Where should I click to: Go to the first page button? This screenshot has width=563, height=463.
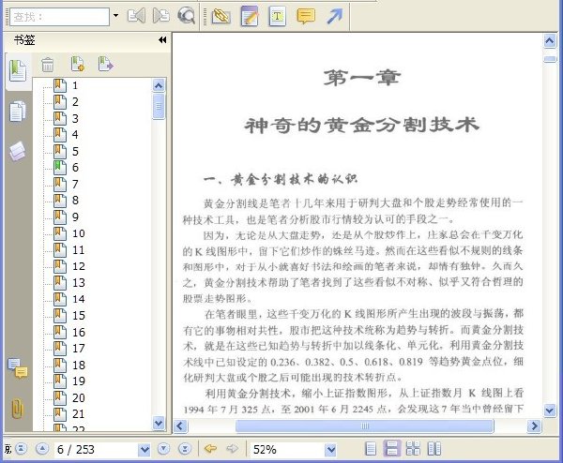[x=22, y=449]
